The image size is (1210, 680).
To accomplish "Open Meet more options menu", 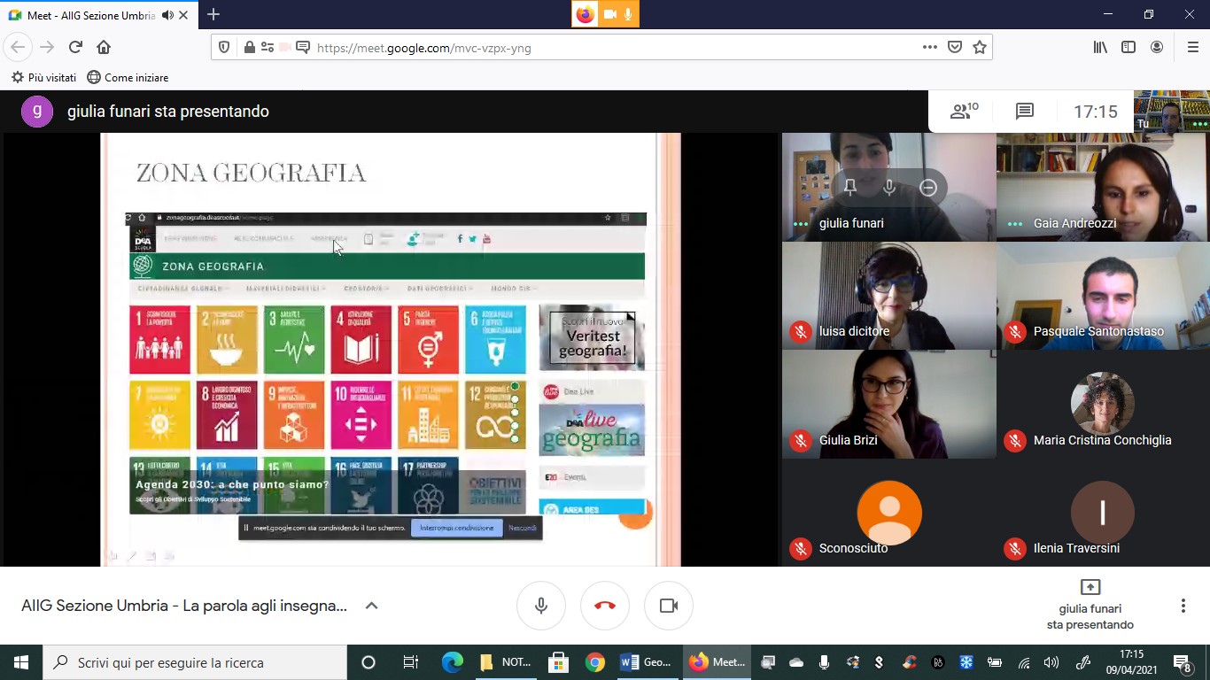I will click(x=1183, y=606).
